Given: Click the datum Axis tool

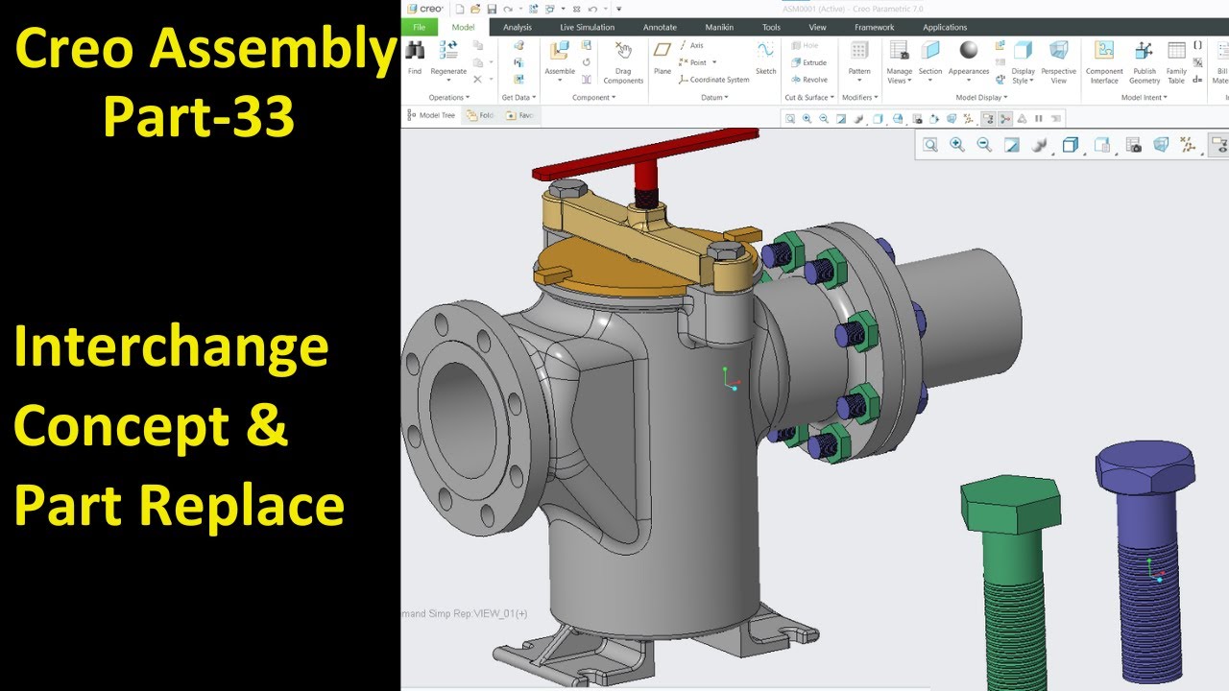Looking at the screenshot, I should [x=692, y=45].
